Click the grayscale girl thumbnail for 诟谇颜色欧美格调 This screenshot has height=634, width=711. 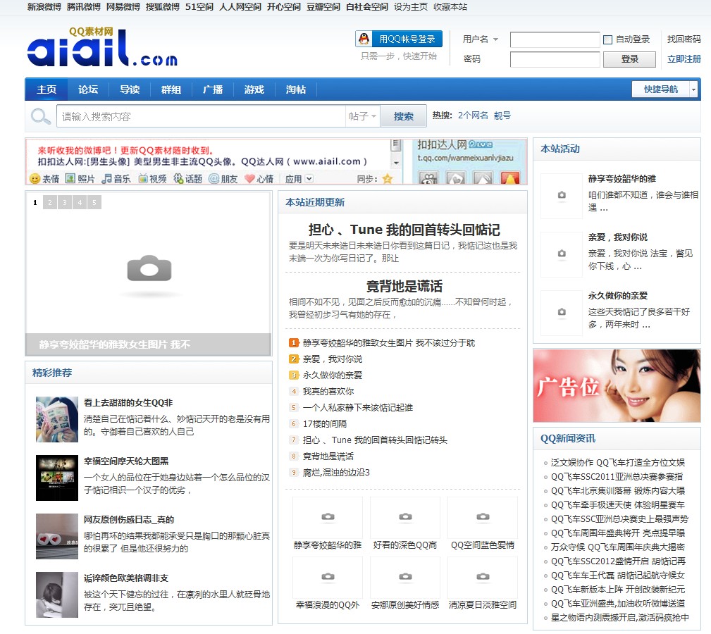click(x=57, y=595)
